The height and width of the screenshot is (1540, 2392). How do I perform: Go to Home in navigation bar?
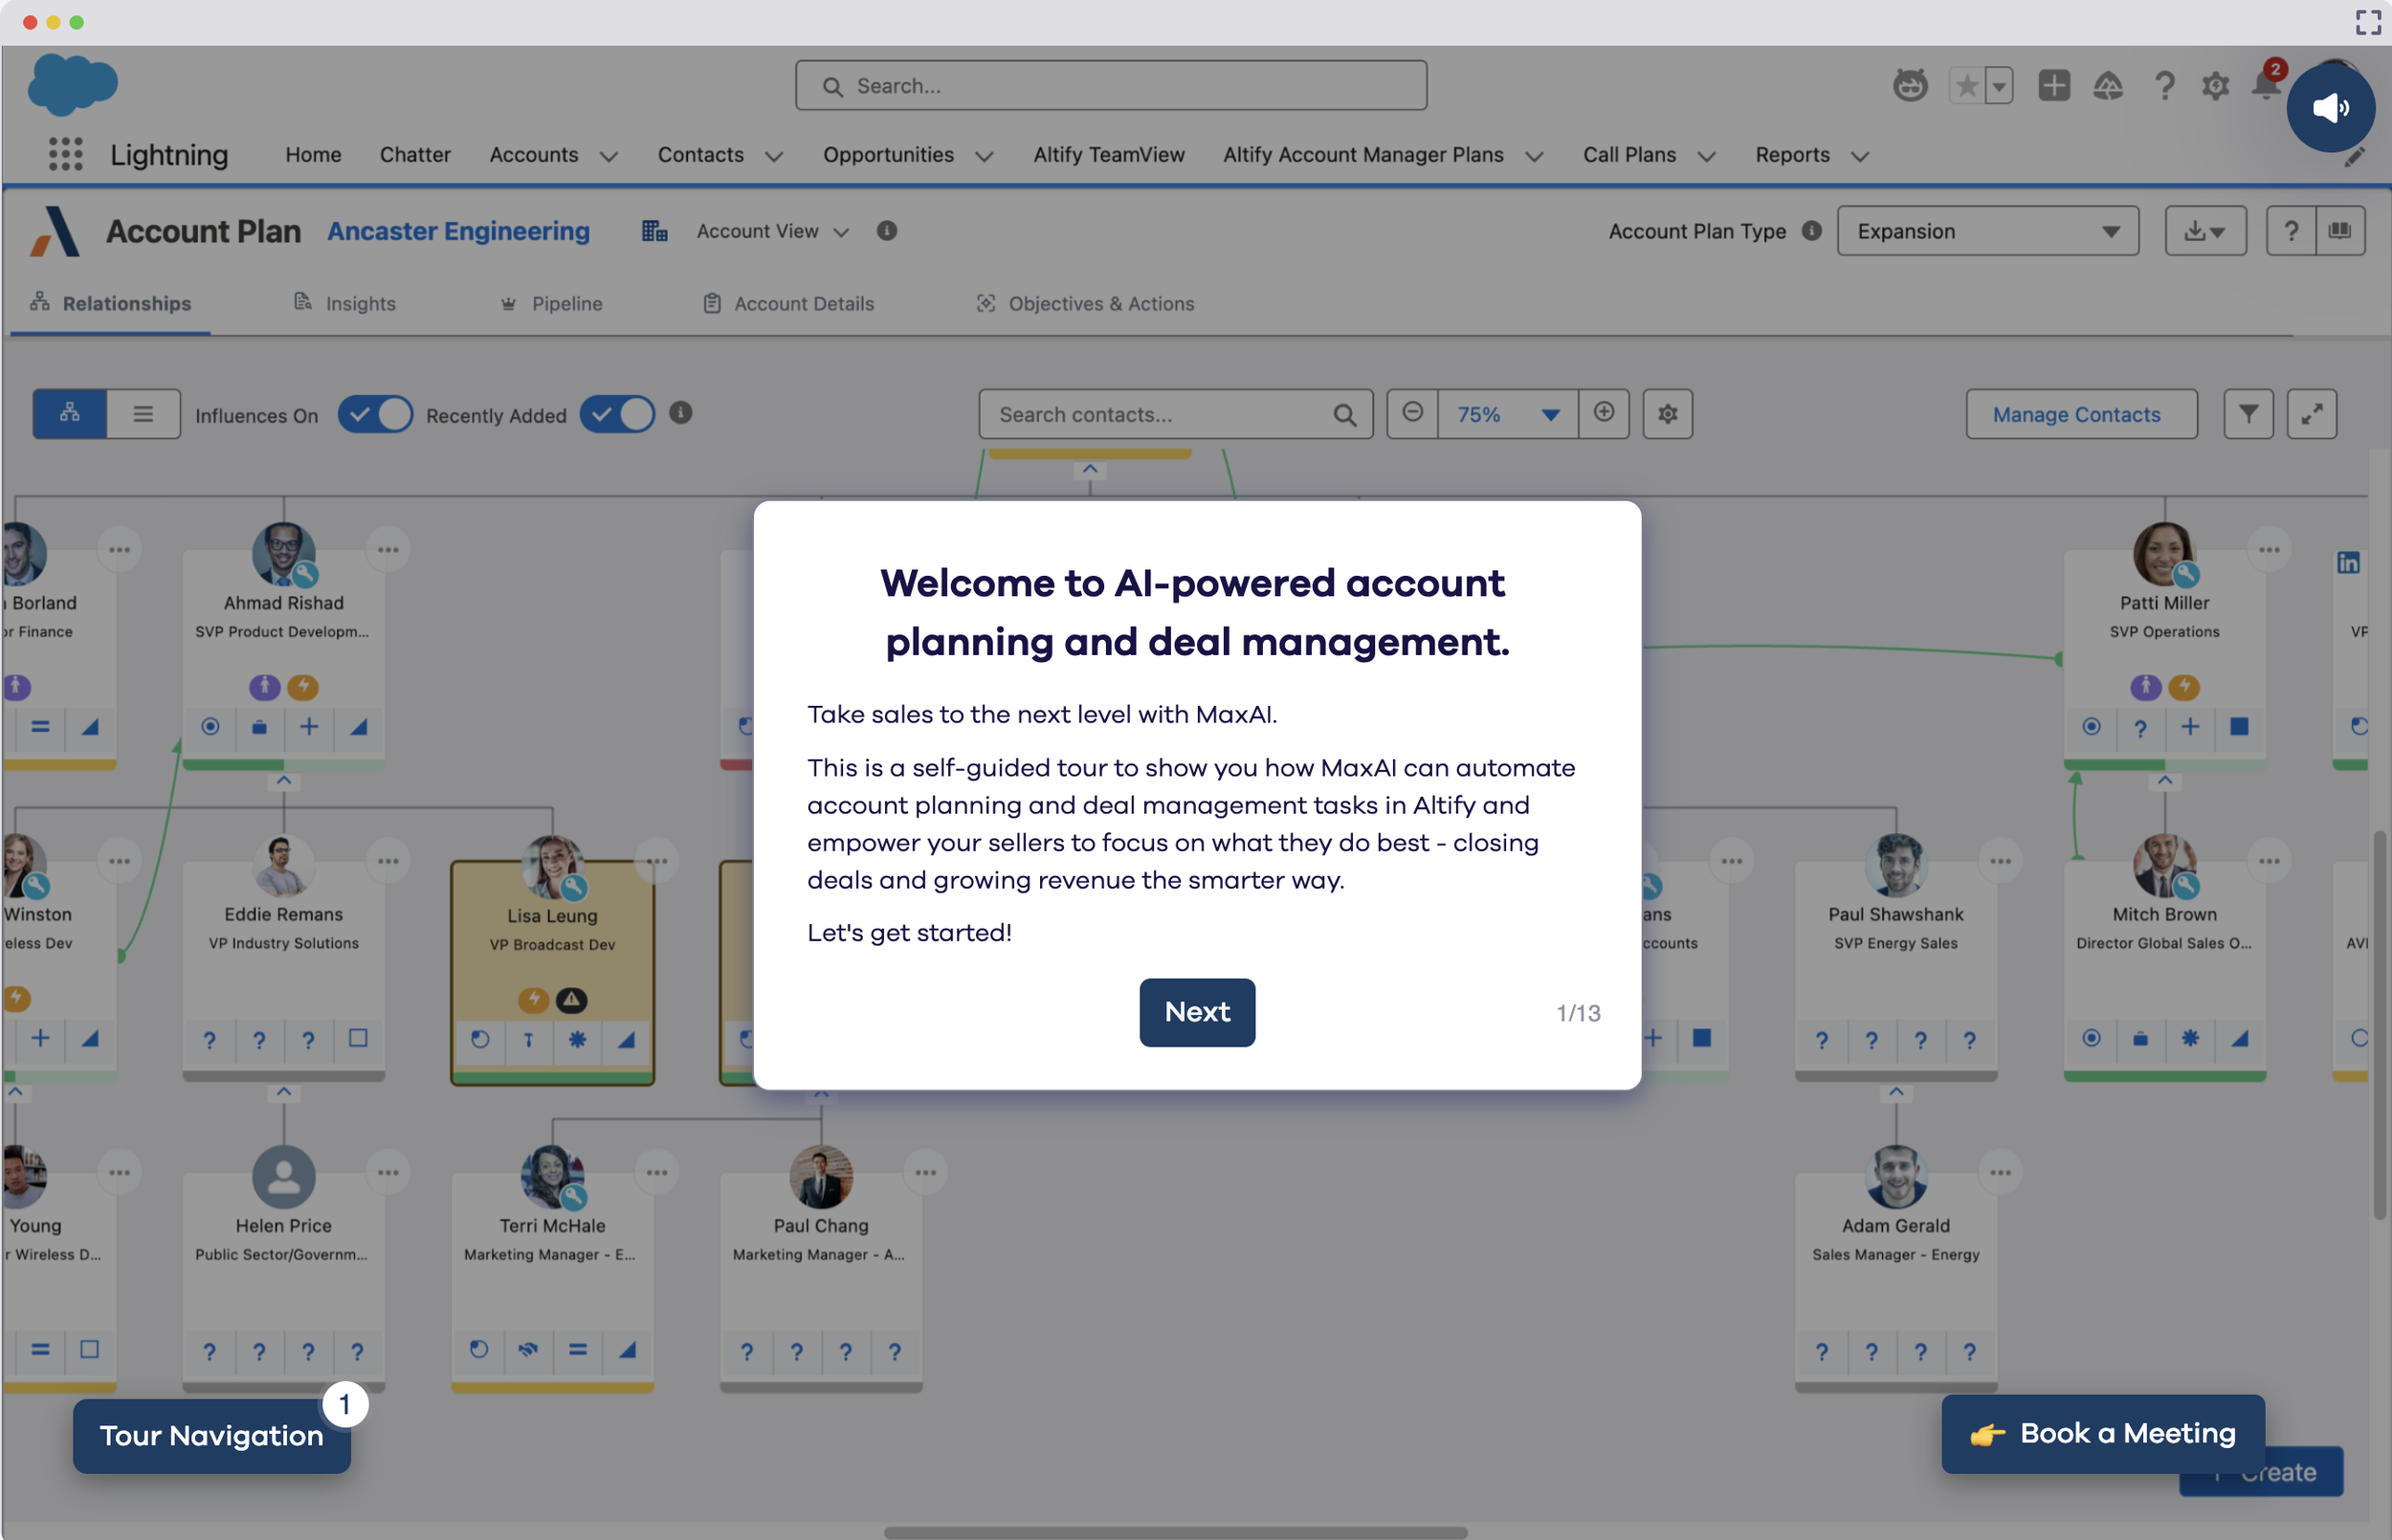pyautogui.click(x=313, y=155)
